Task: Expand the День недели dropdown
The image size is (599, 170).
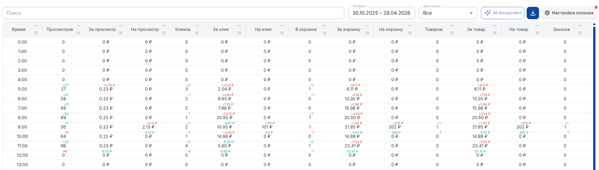Action: [x=448, y=13]
